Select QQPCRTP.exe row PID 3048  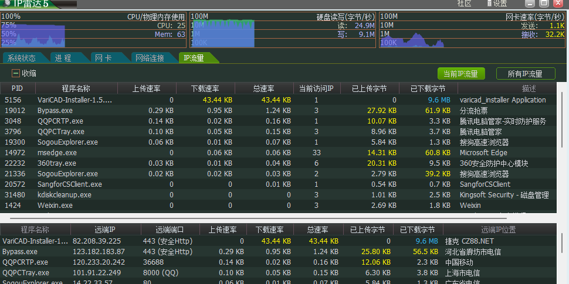coord(278,121)
